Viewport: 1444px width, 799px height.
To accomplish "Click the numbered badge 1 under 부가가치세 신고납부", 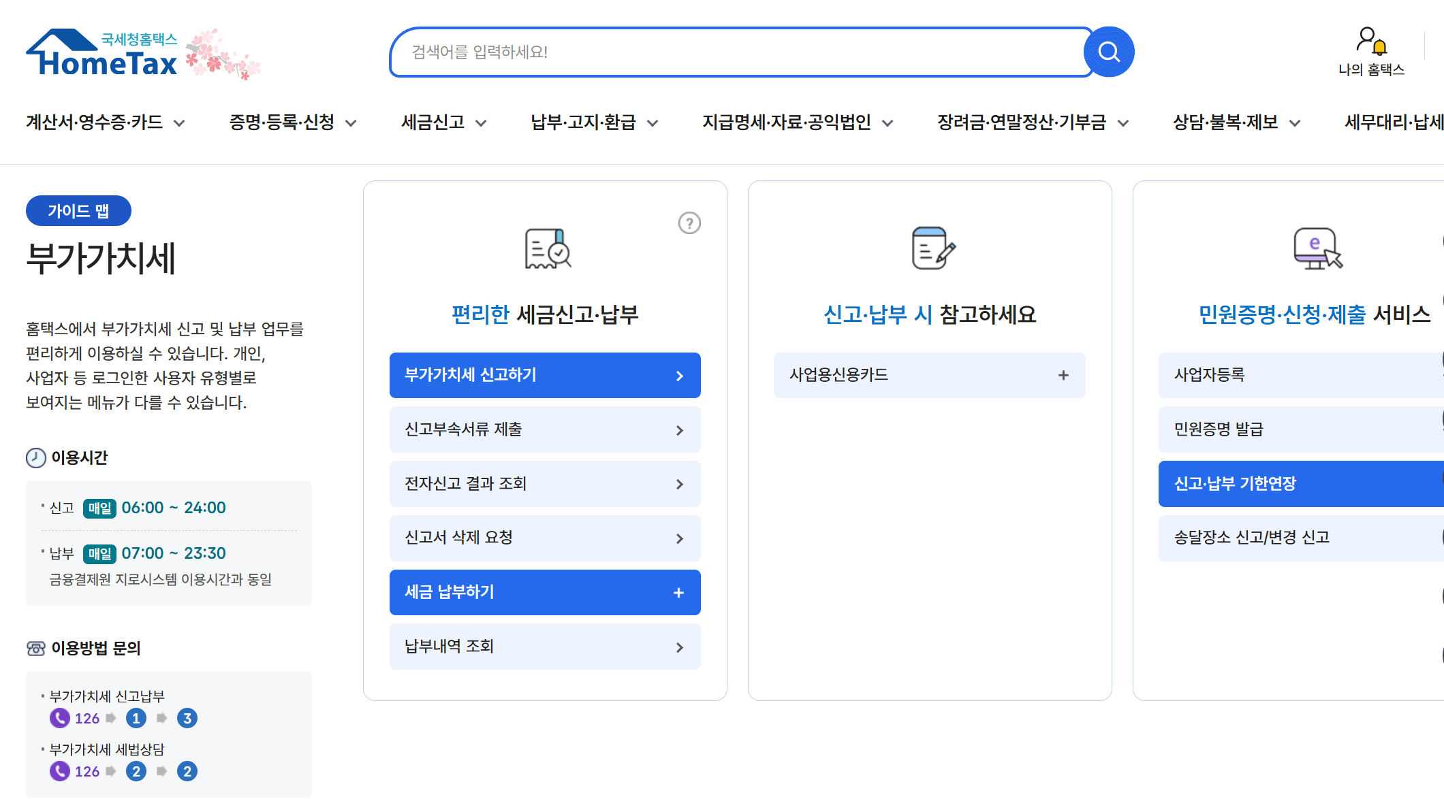I will pyautogui.click(x=136, y=717).
